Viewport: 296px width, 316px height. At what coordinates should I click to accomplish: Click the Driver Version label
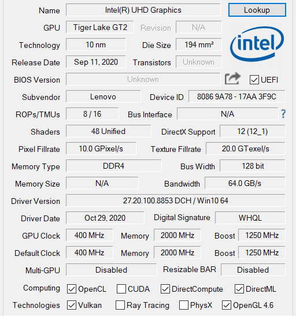pyautogui.click(x=35, y=201)
